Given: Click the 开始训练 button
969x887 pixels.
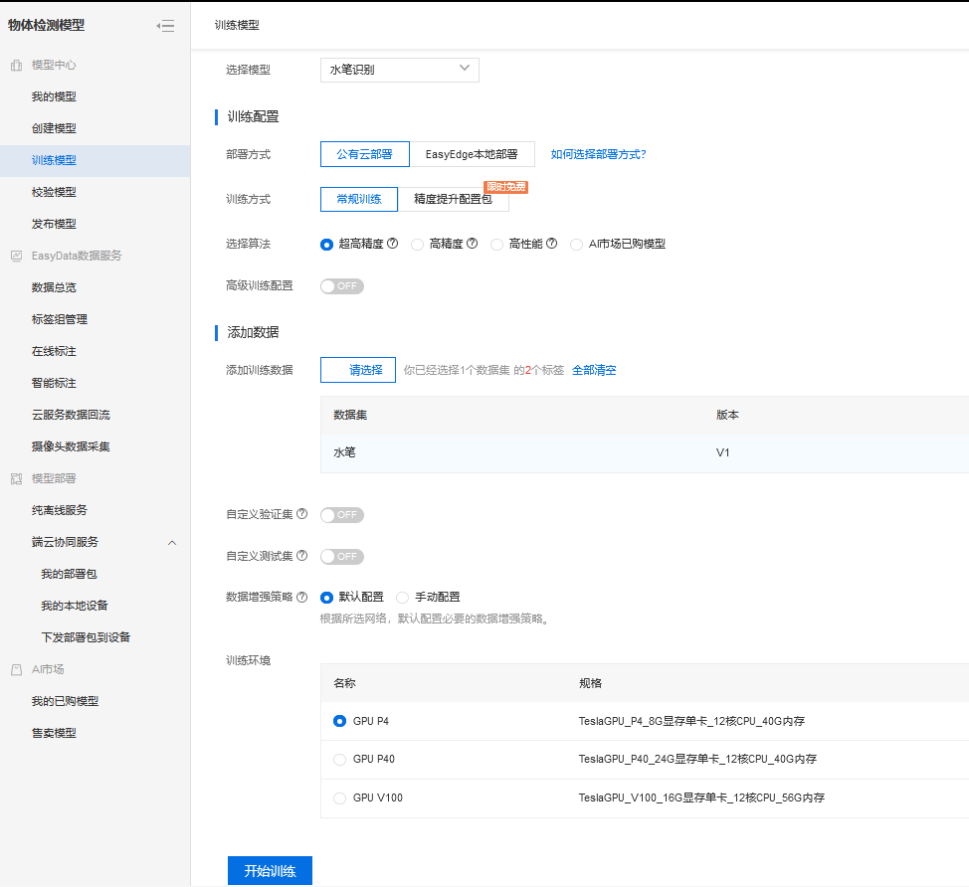Looking at the screenshot, I should point(271,870).
